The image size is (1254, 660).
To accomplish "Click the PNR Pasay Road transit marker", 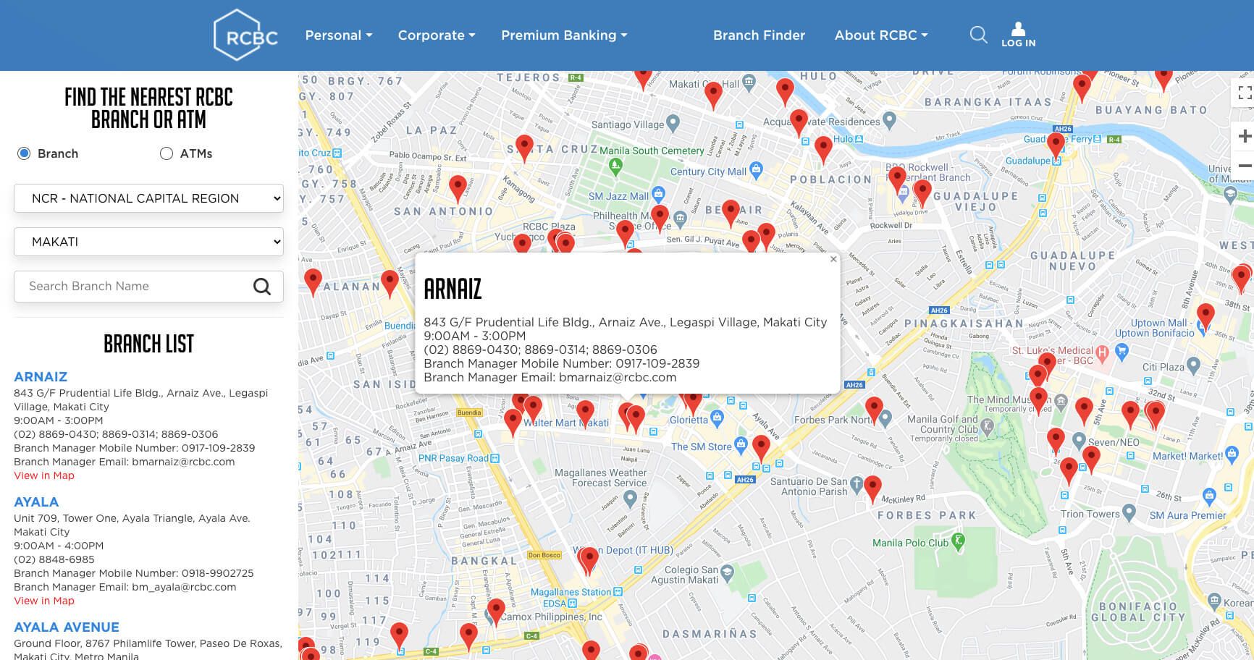I will [495, 458].
